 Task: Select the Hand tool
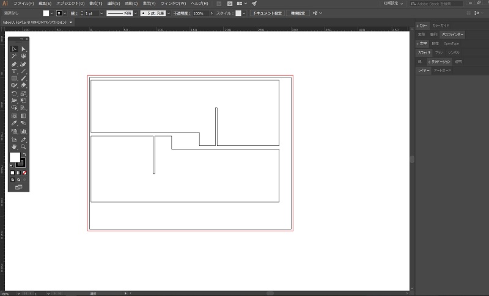[13, 146]
